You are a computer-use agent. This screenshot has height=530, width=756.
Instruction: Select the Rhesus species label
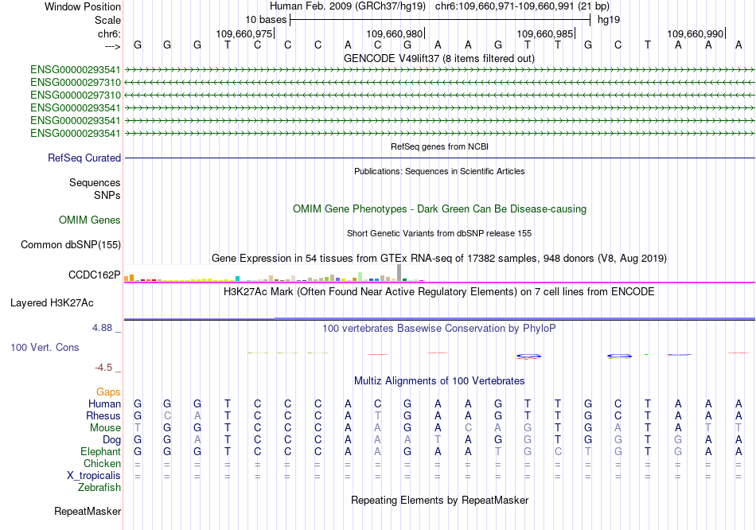pyautogui.click(x=103, y=415)
